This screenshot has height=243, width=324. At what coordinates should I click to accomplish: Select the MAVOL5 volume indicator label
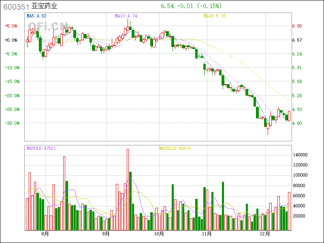tap(41, 148)
